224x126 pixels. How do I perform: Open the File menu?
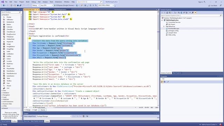6,2
